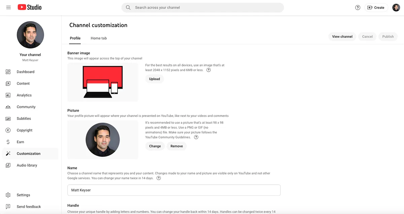
Task: Open the hamburger navigation menu
Action: tap(8, 7)
